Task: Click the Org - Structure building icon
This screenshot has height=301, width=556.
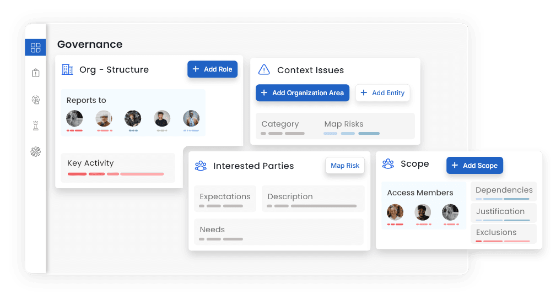Action: pyautogui.click(x=67, y=69)
